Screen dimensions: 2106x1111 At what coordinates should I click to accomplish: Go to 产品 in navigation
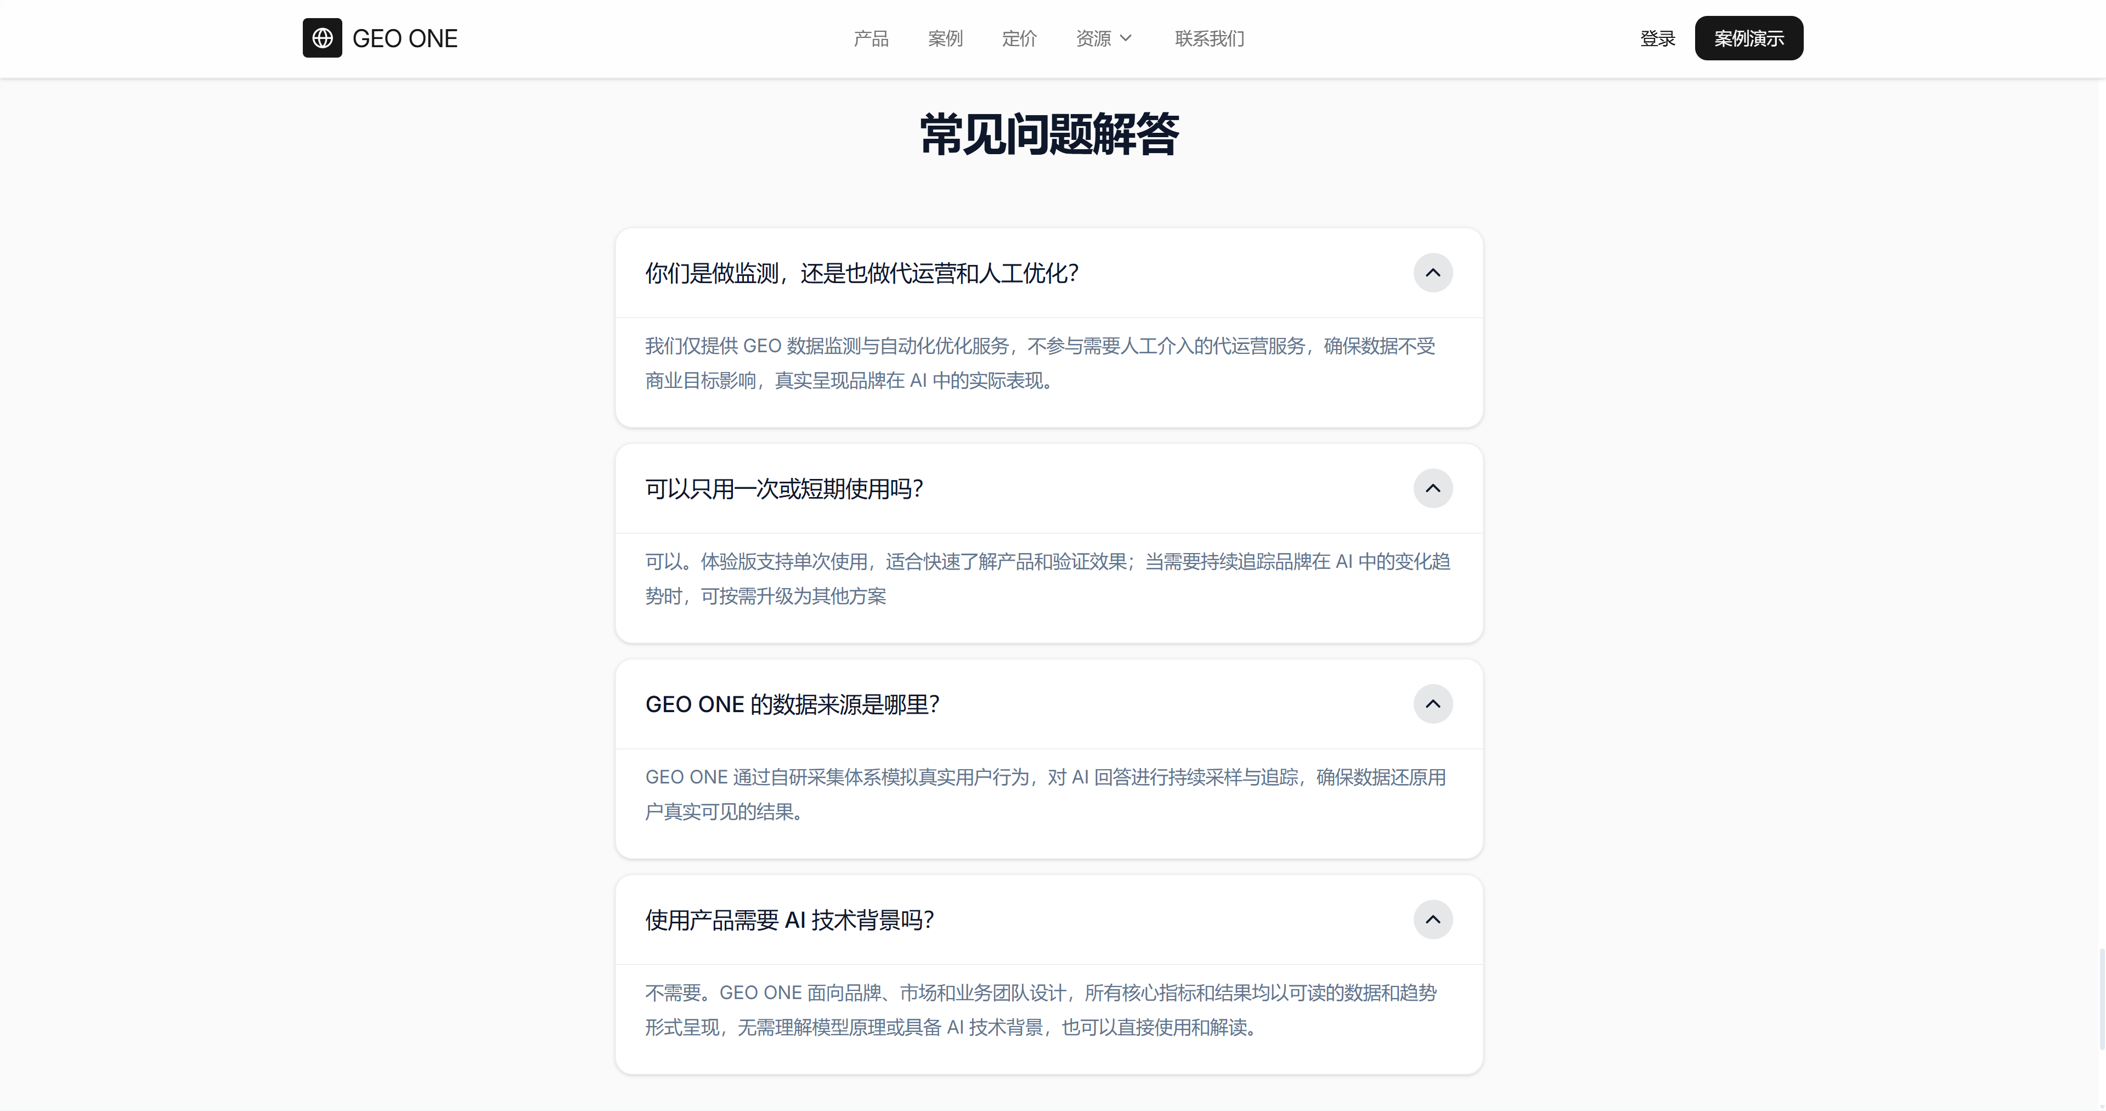(871, 38)
